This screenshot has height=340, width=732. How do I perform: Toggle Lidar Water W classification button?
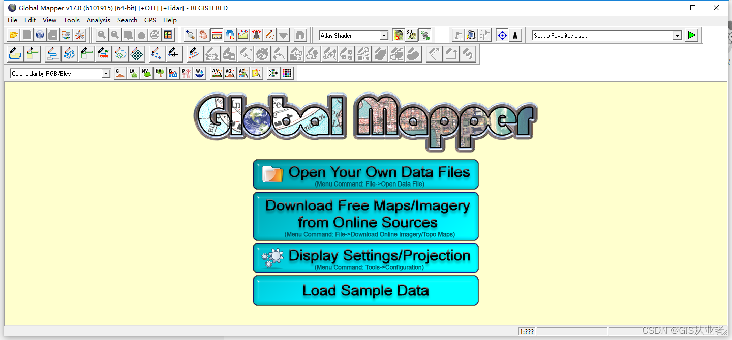click(199, 73)
